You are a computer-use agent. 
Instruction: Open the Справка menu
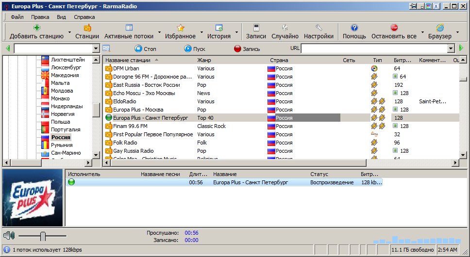pos(84,17)
